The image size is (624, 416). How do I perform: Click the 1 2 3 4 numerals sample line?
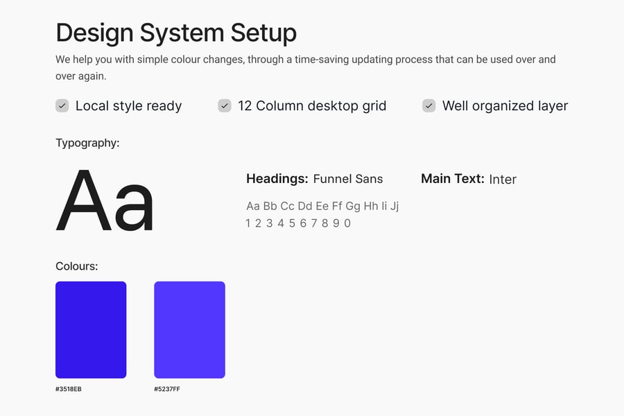click(298, 223)
